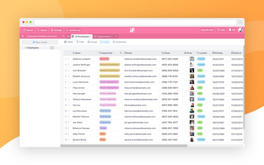
Task: Click the user profile avatar
Action: tap(240, 30)
